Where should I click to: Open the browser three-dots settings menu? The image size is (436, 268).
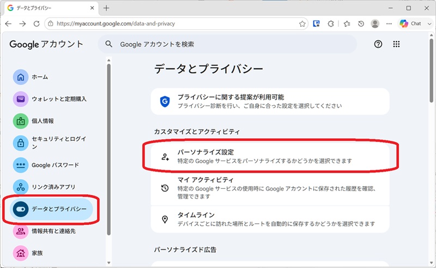[x=389, y=23]
